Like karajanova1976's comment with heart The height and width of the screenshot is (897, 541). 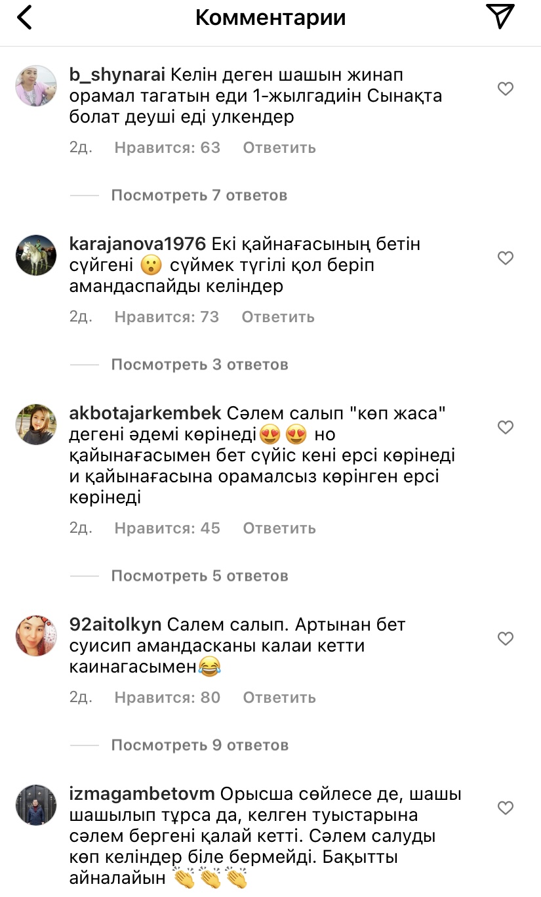pos(505,258)
